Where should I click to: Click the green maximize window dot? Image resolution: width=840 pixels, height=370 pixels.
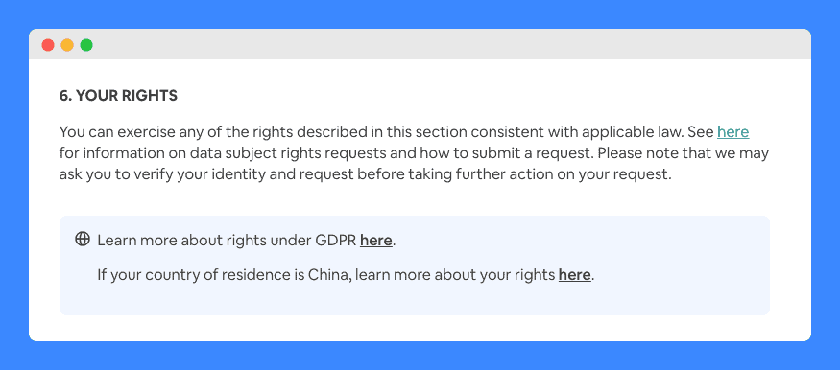86,45
